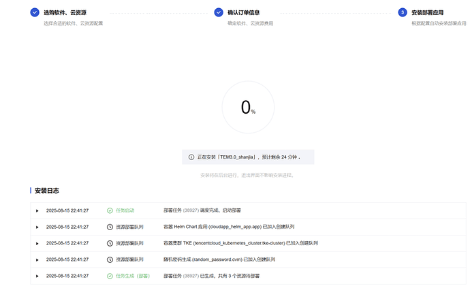Click green check icon next to 任务启动

[110, 210]
